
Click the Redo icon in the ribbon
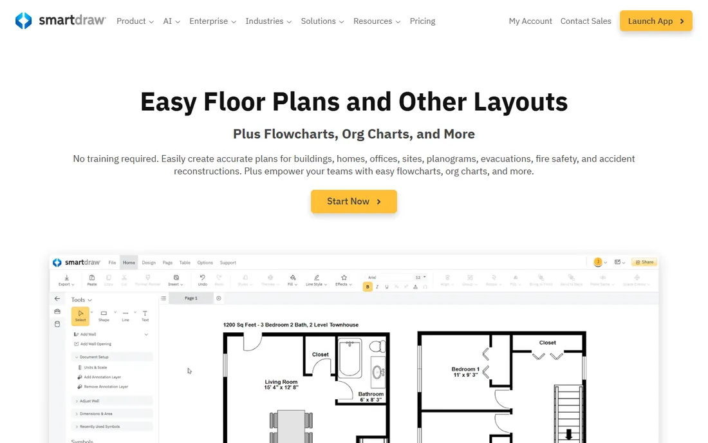click(x=219, y=281)
